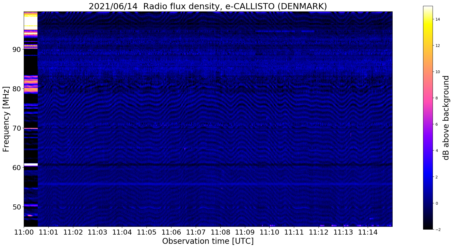
Task: Click the 11:09 time tick label
Action: point(245,232)
